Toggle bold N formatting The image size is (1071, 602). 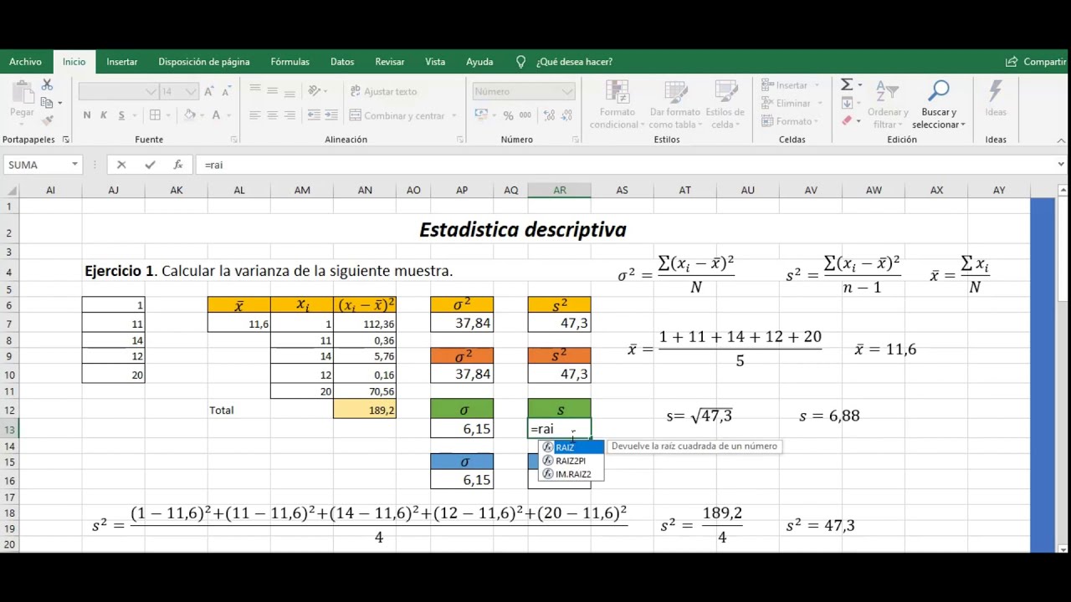(x=87, y=115)
